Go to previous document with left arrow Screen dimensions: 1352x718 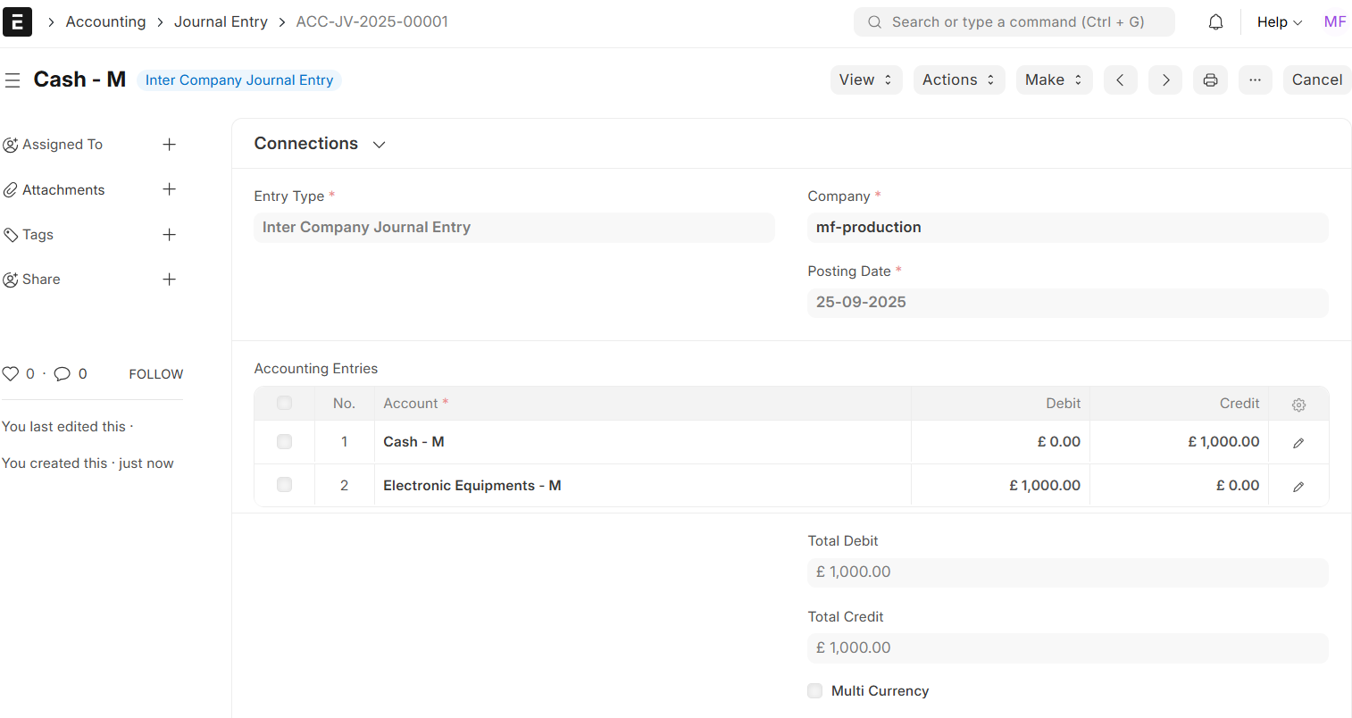point(1120,80)
